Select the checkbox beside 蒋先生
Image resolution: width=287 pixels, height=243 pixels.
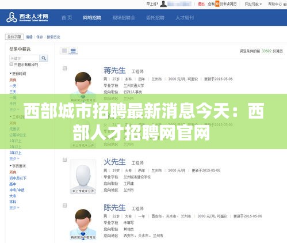(x=65, y=68)
